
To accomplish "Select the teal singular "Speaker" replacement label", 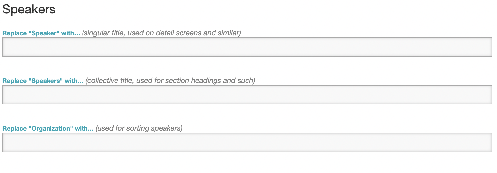I will [41, 33].
